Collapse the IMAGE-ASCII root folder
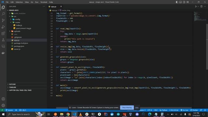This screenshot has width=208, height=117. click(x=27, y=10)
